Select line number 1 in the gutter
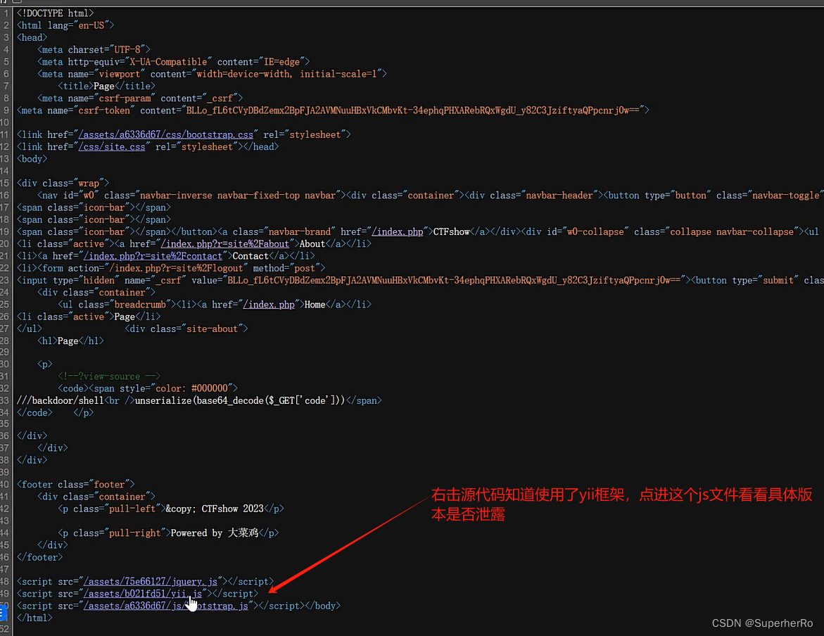The height and width of the screenshot is (636, 824). pyautogui.click(x=6, y=13)
